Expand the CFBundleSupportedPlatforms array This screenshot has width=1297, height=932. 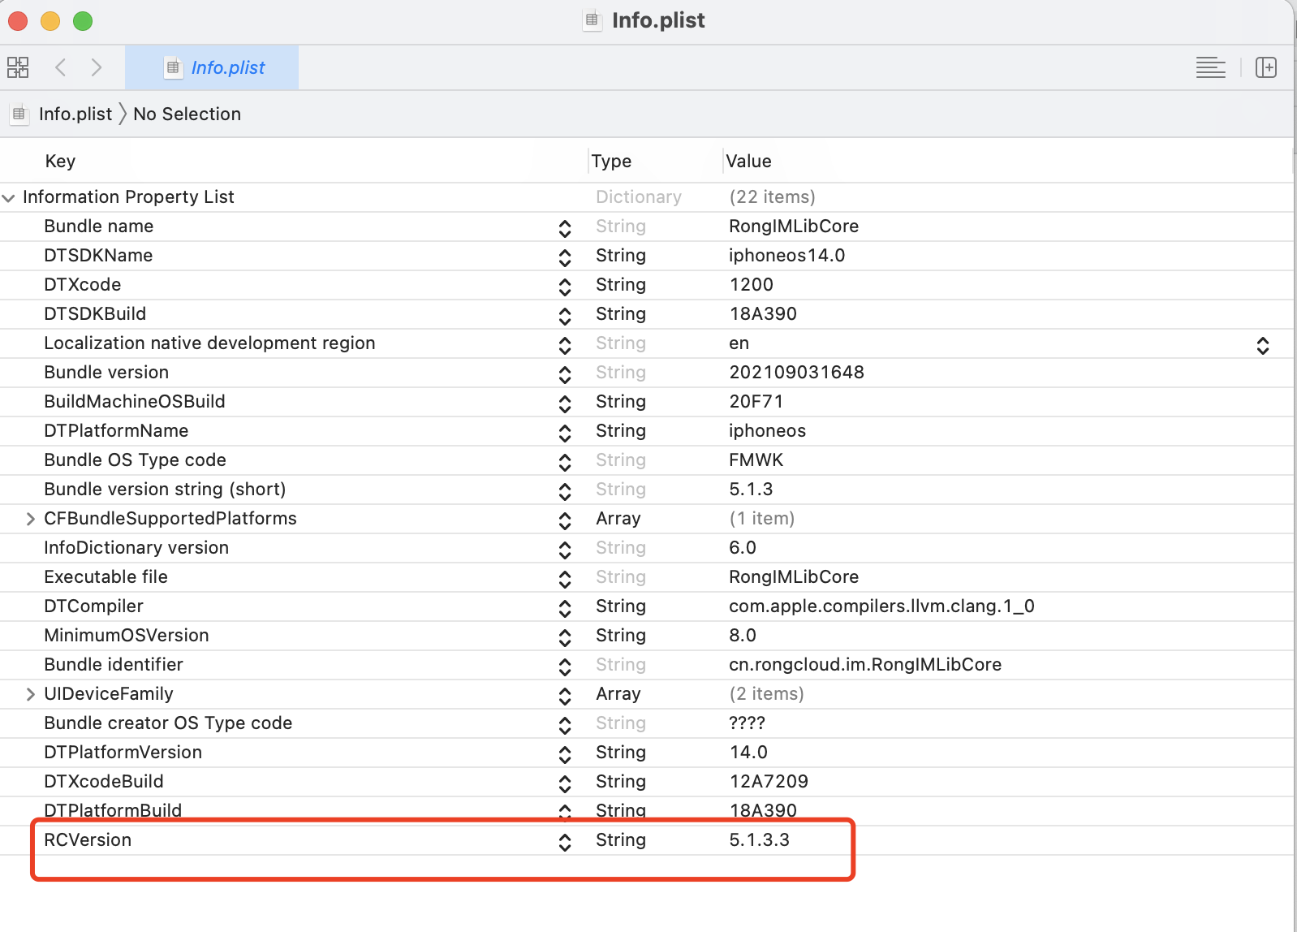(30, 519)
